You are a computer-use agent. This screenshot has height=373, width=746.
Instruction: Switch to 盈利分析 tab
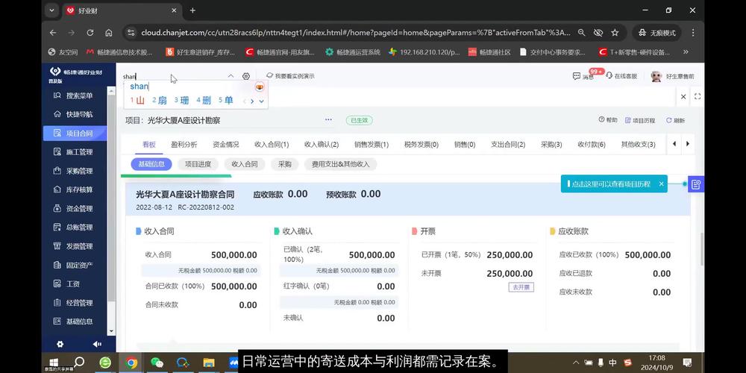point(184,145)
